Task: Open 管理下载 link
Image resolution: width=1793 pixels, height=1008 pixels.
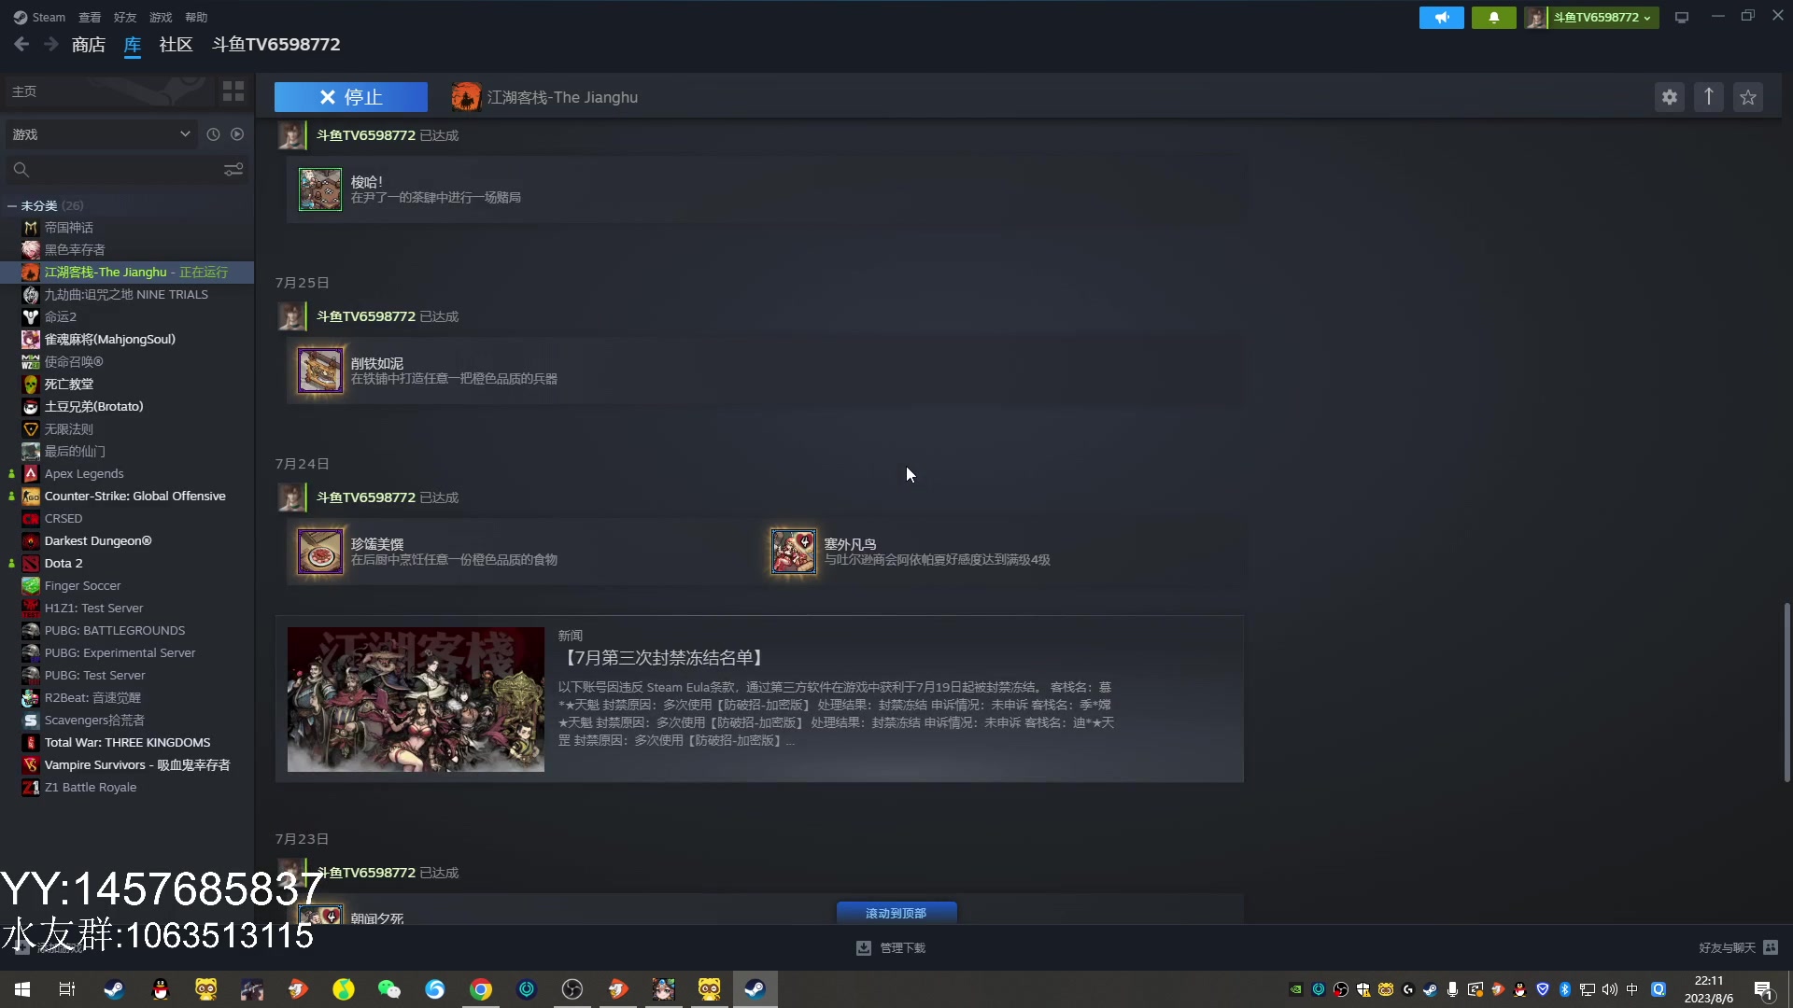Action: [x=902, y=947]
